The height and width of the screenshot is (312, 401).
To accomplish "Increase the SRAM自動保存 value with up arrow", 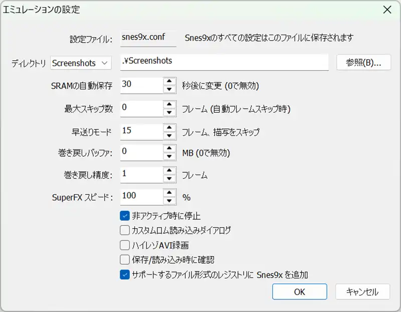I will click(170, 82).
